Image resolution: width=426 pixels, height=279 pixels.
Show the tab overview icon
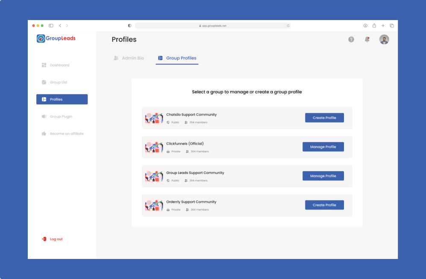coord(392,26)
